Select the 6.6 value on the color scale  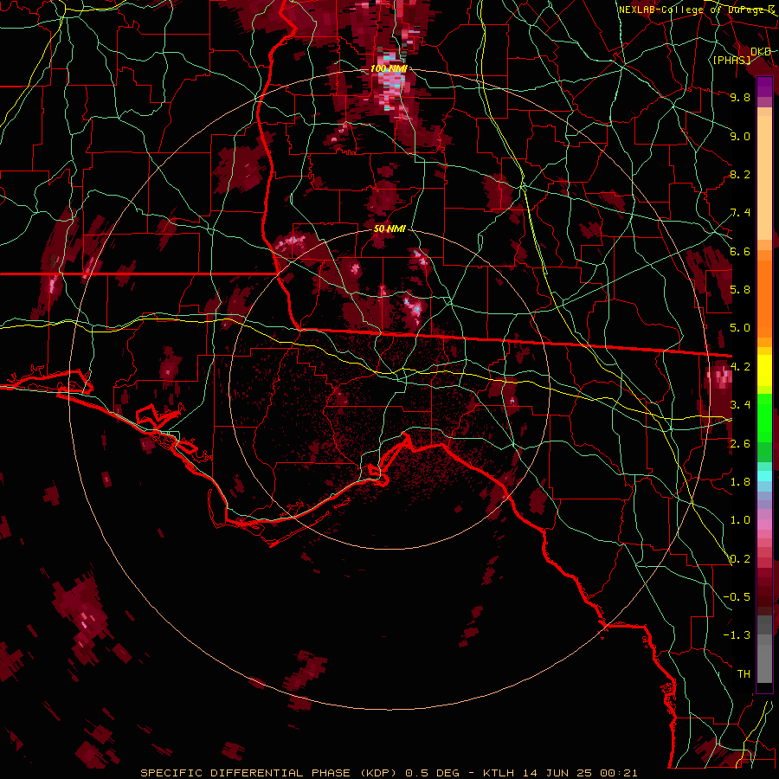click(x=740, y=251)
